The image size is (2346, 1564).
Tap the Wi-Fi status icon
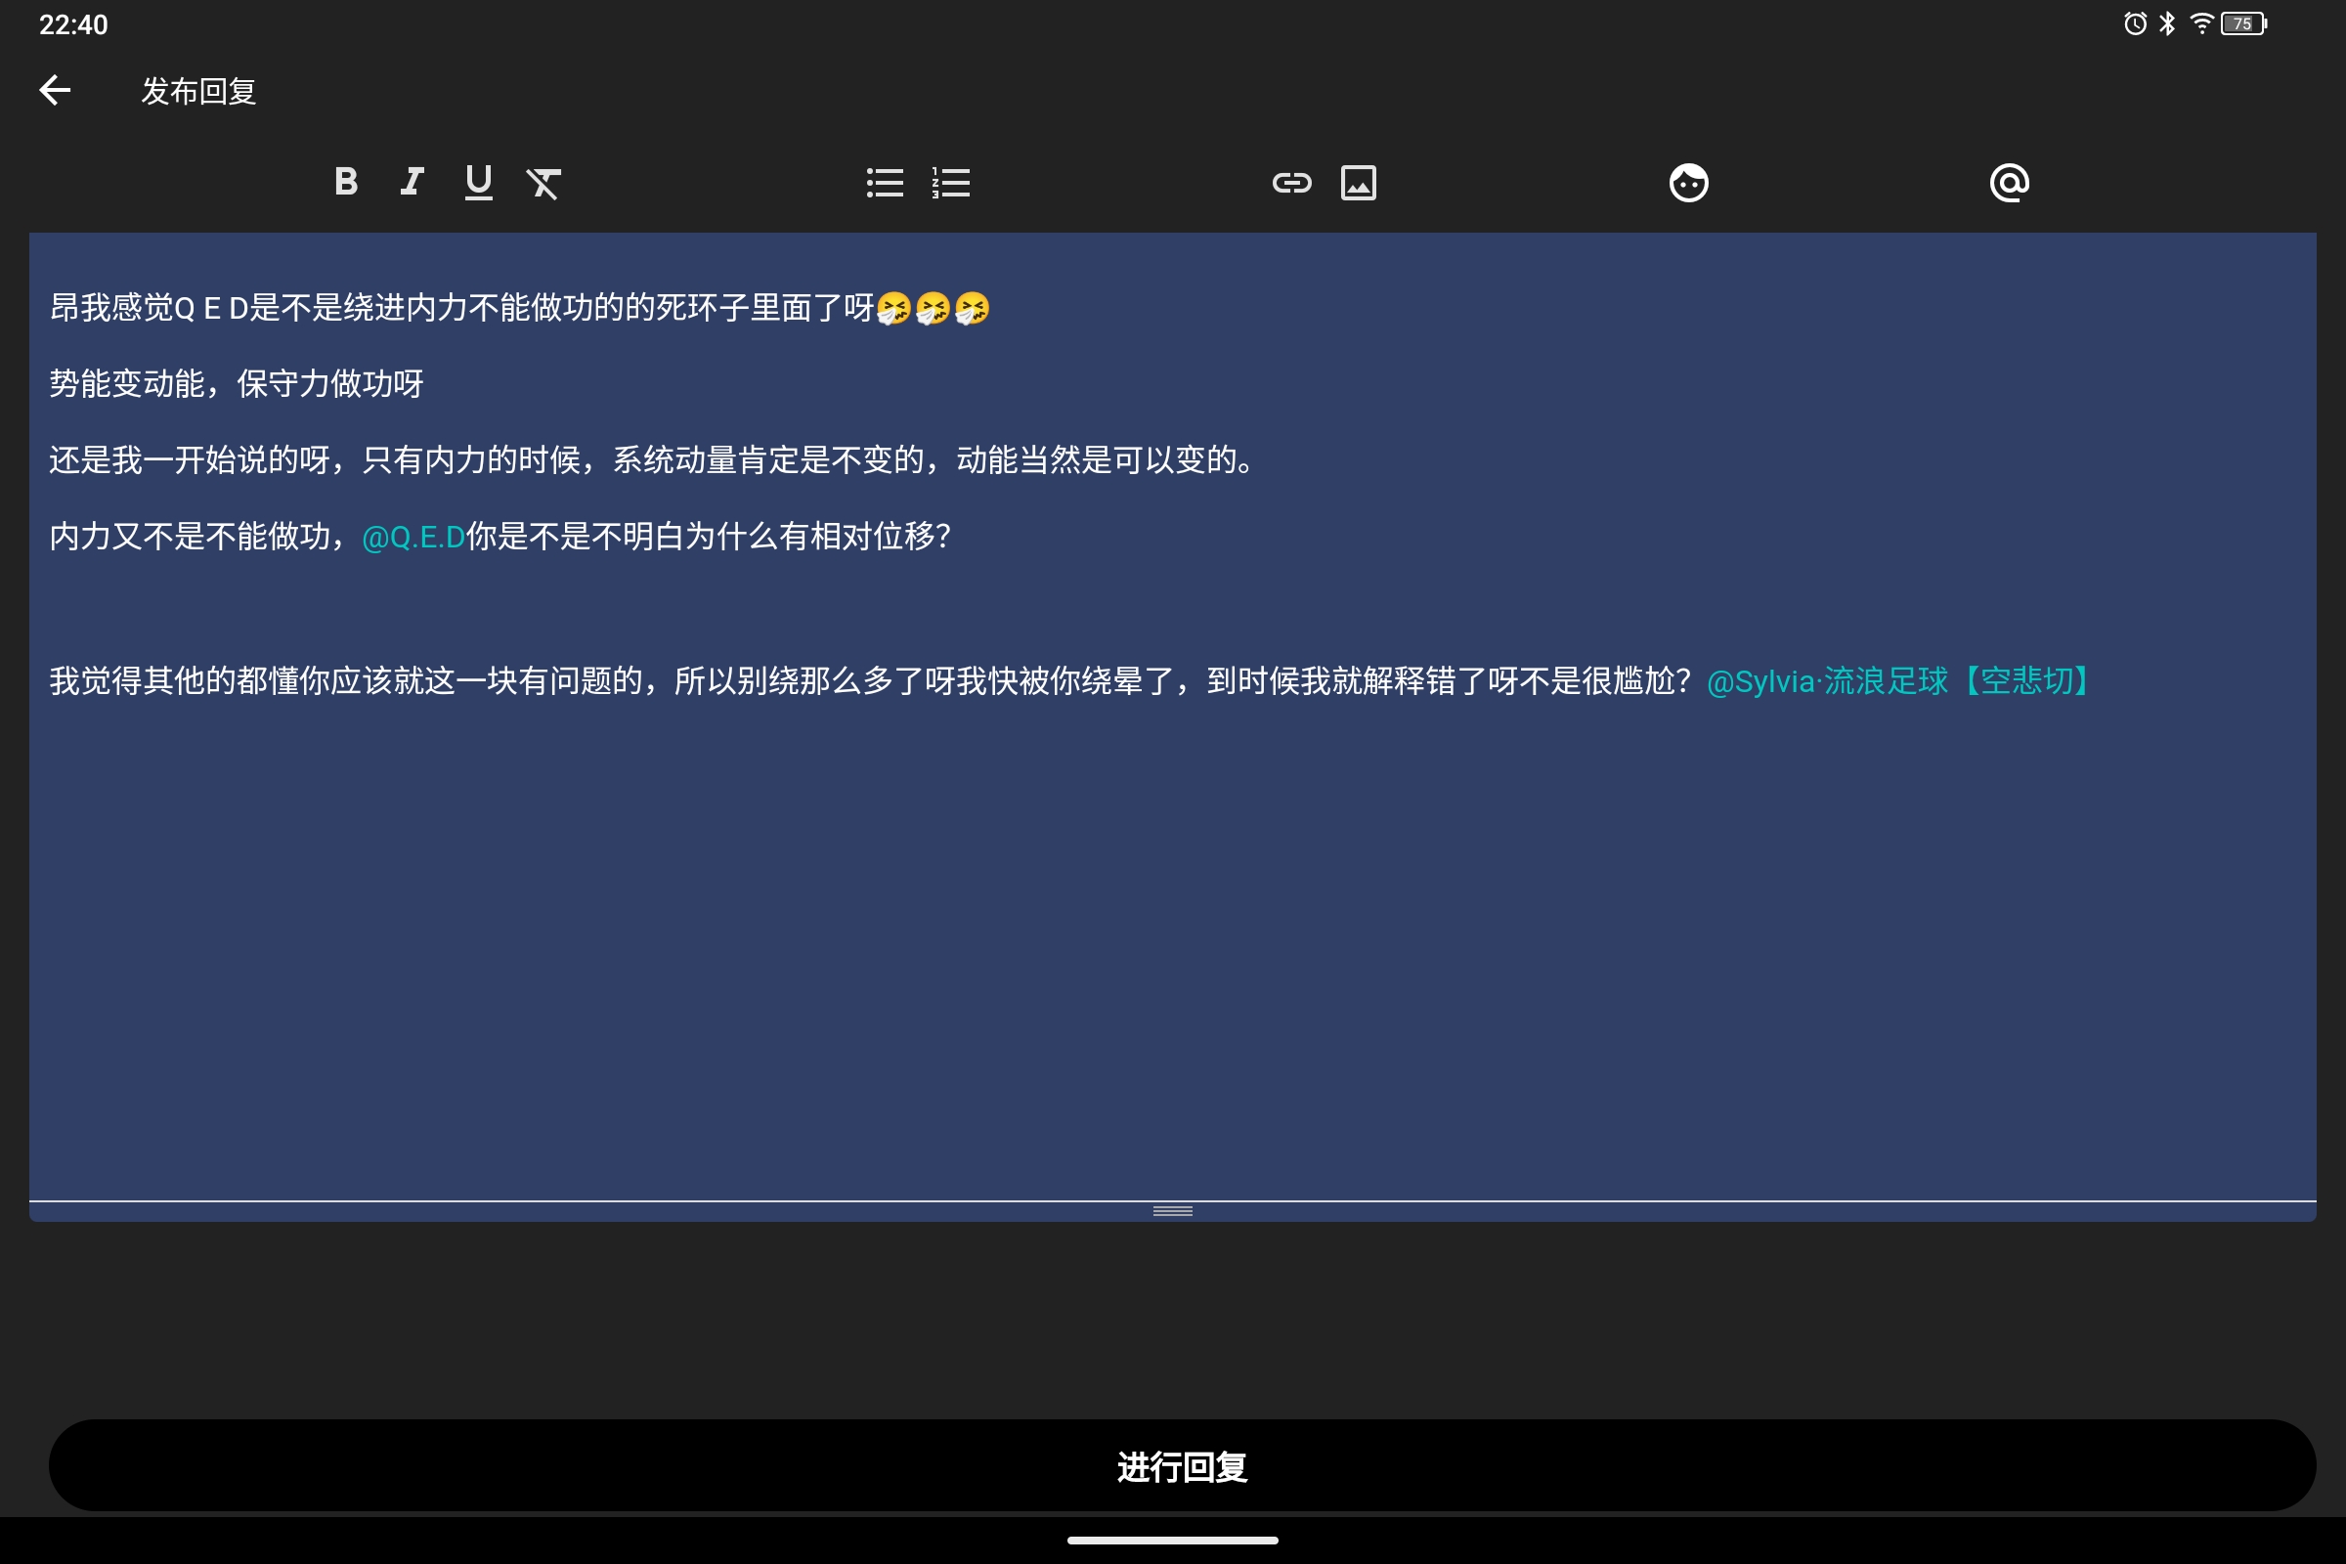tap(2201, 23)
